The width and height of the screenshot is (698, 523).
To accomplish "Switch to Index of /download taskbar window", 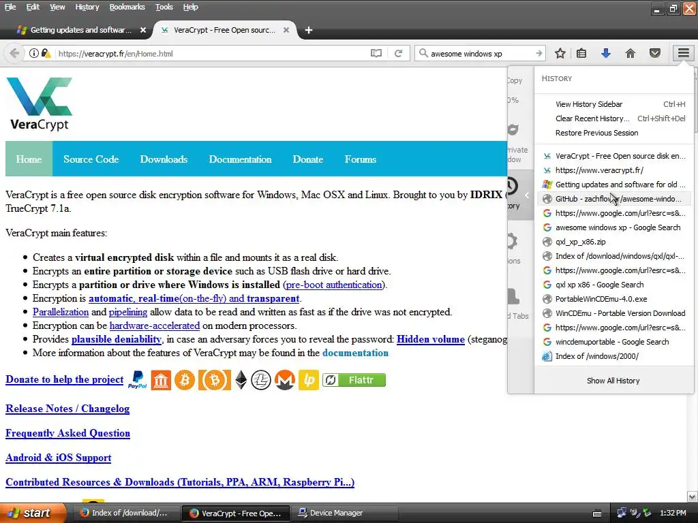I will pyautogui.click(x=126, y=513).
